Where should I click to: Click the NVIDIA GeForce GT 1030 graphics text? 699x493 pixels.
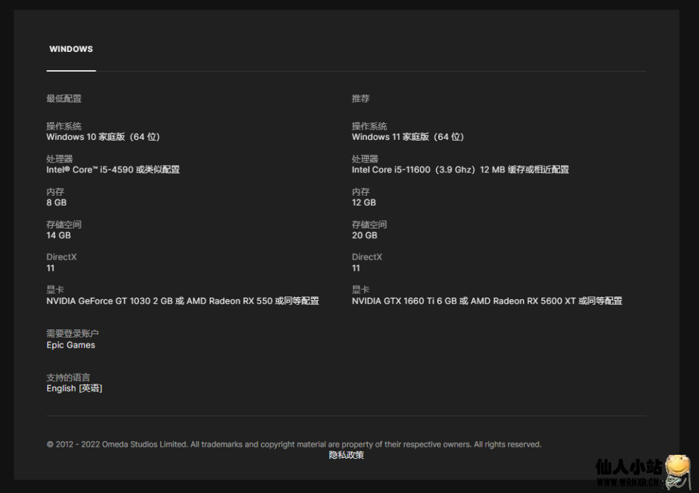pyautogui.click(x=182, y=301)
